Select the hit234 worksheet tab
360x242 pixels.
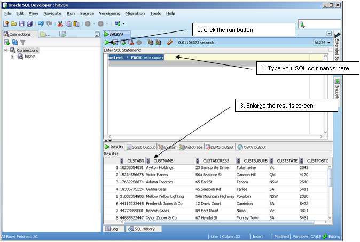click(116, 34)
